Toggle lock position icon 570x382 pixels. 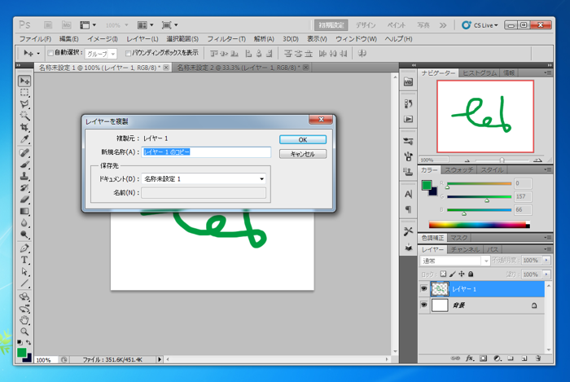click(462, 274)
